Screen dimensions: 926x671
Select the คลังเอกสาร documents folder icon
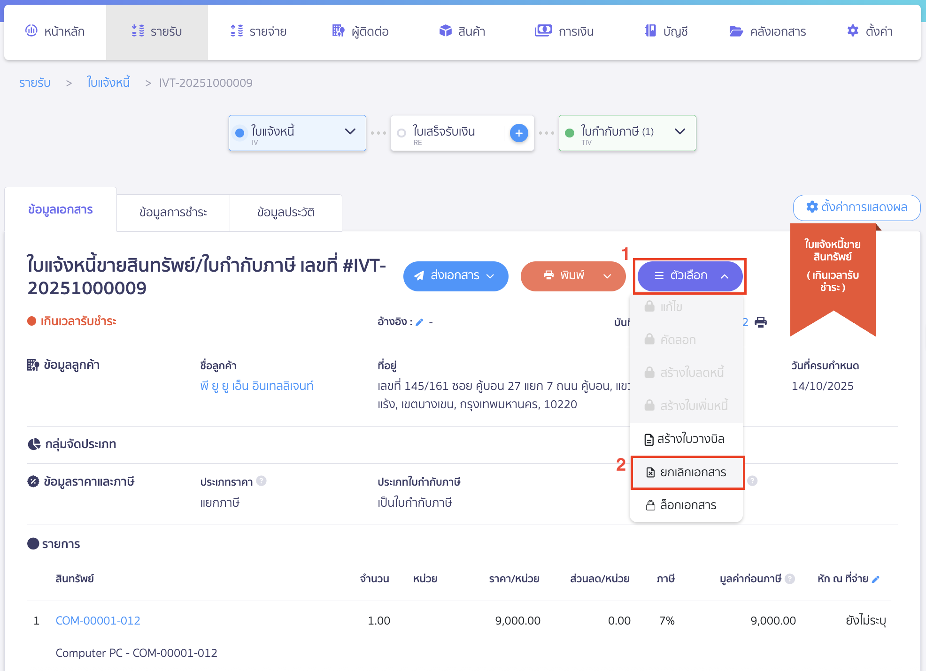pos(735,30)
